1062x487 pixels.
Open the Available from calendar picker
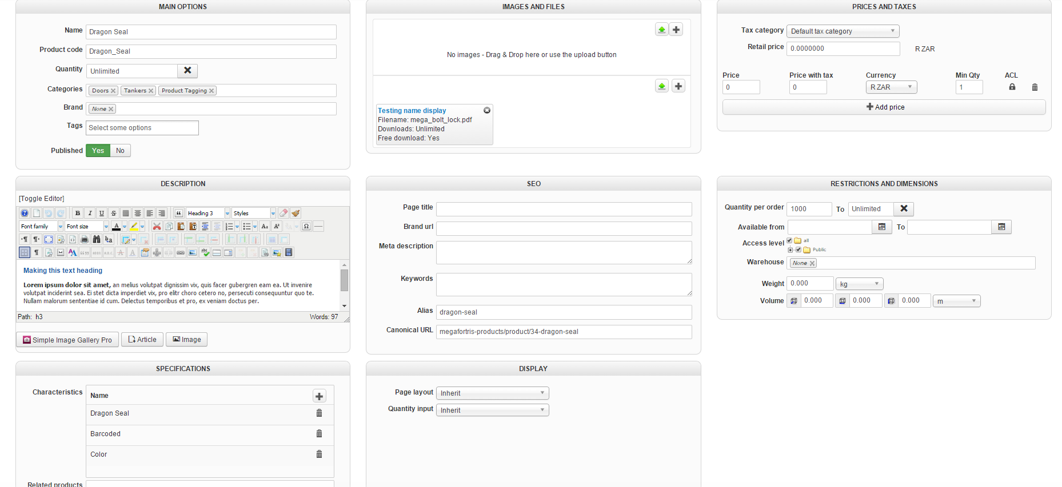click(882, 227)
